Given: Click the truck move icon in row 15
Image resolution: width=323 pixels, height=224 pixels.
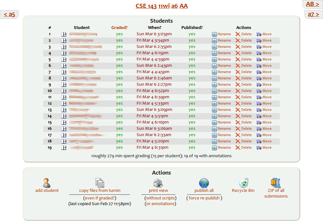Looking at the screenshot, I should tap(259, 123).
